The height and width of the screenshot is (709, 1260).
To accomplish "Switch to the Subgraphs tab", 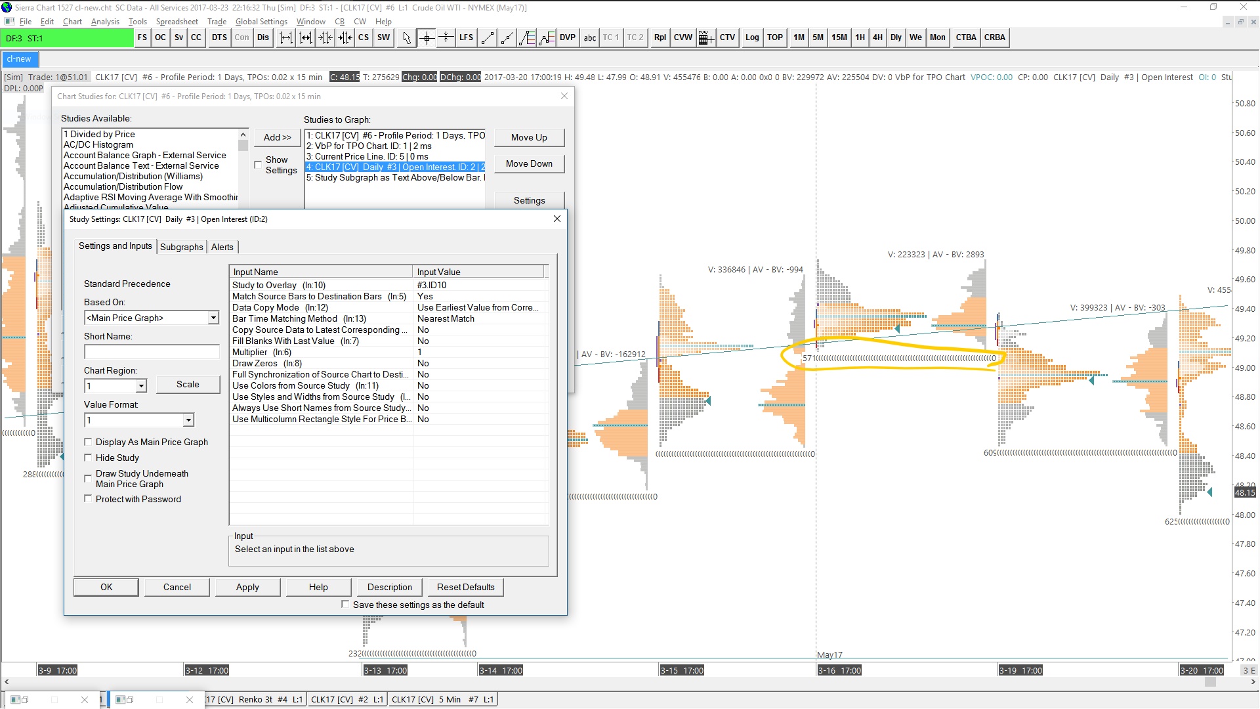I will coord(181,247).
